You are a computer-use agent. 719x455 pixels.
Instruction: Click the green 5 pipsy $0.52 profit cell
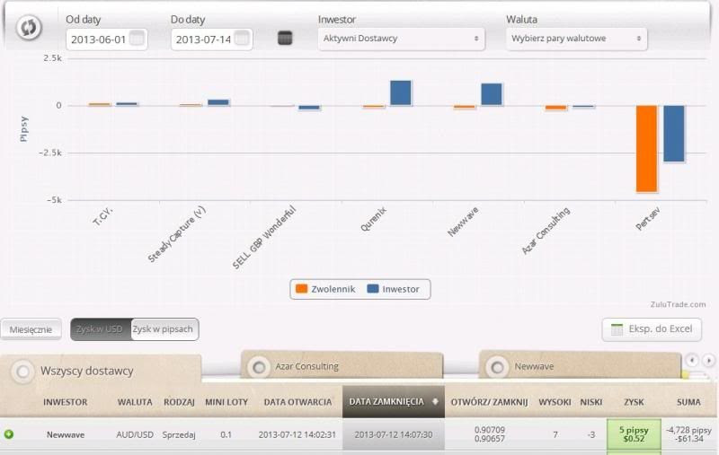pyautogui.click(x=634, y=434)
